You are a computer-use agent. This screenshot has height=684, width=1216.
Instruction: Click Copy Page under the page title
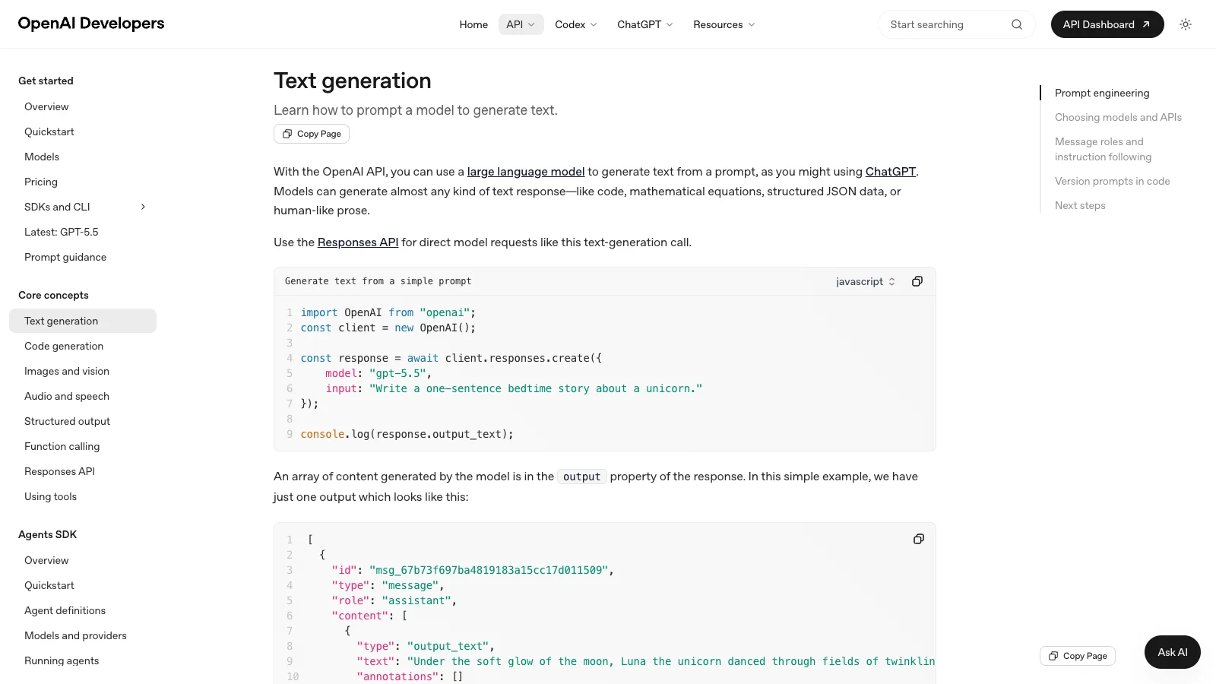coord(312,134)
